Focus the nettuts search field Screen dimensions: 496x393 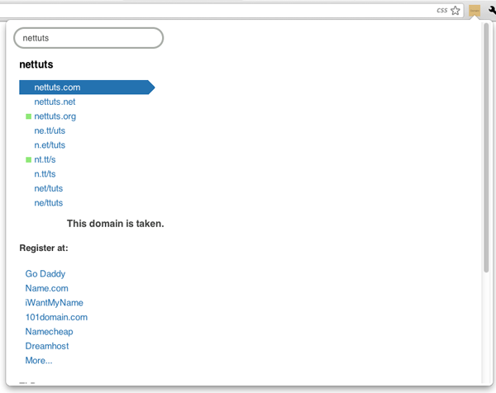click(x=88, y=38)
